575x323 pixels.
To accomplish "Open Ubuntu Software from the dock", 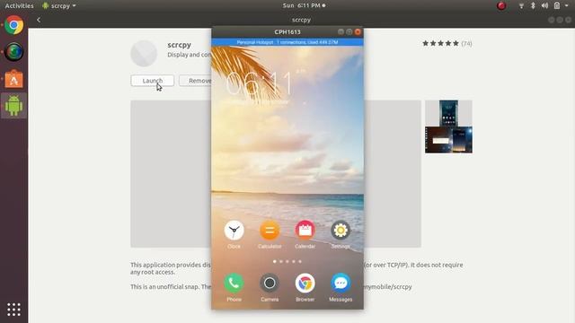I will pos(14,79).
